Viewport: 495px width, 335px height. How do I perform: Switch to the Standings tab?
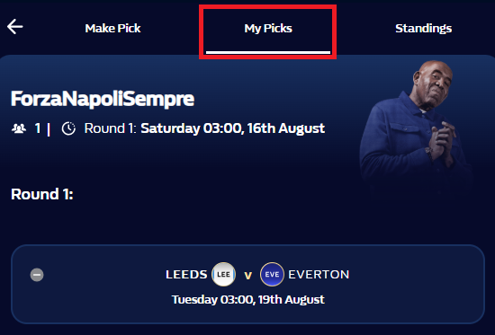[x=423, y=29]
